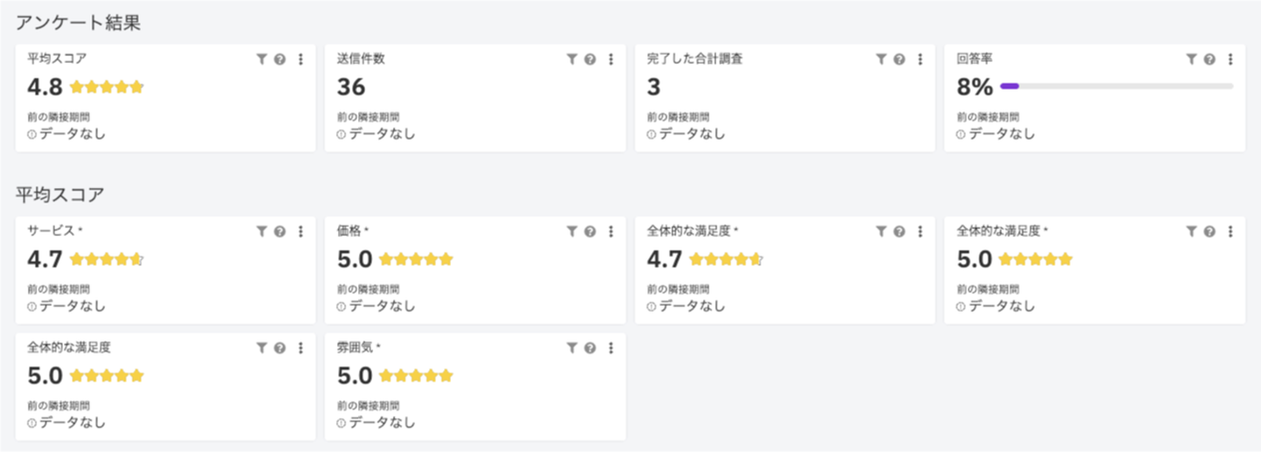The height and width of the screenshot is (452, 1261).
Task: Click the filter icon on 送信件数 card
Action: pos(571,59)
